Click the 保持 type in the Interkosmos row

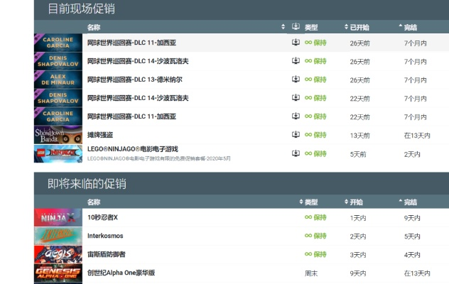315,236
